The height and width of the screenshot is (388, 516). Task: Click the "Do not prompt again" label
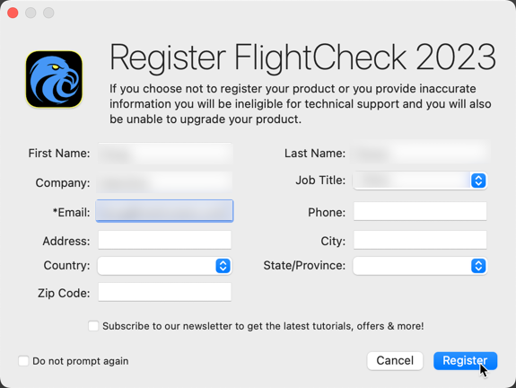point(80,361)
